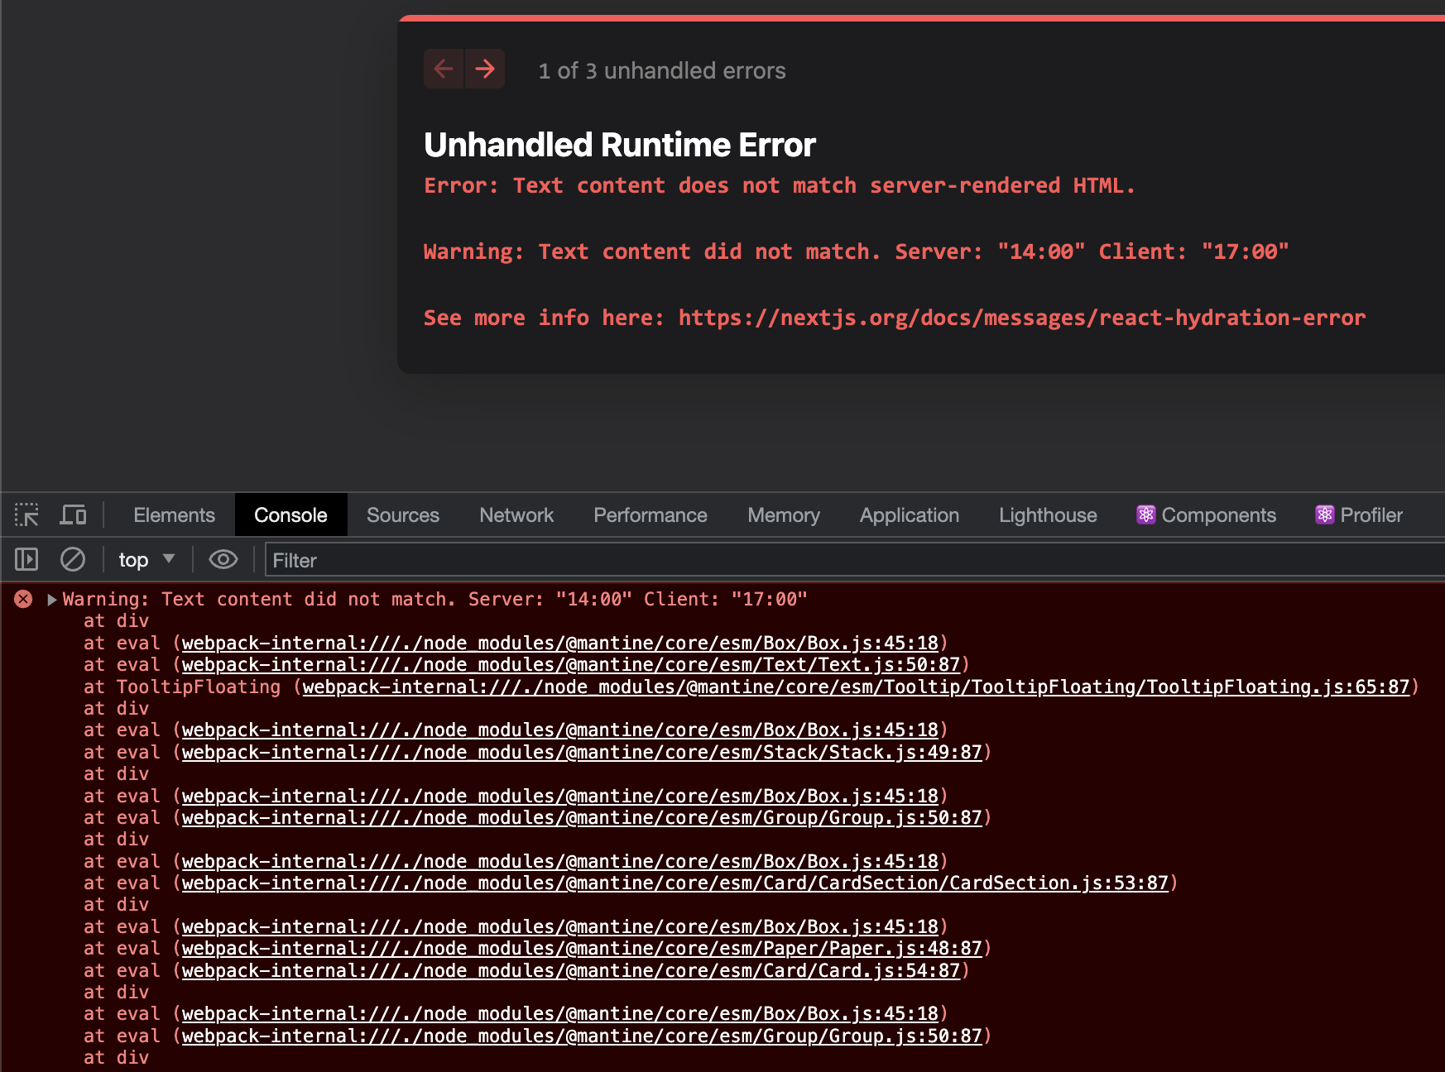Toggle the device emulation toolbar
The height and width of the screenshot is (1072, 1445).
[73, 514]
